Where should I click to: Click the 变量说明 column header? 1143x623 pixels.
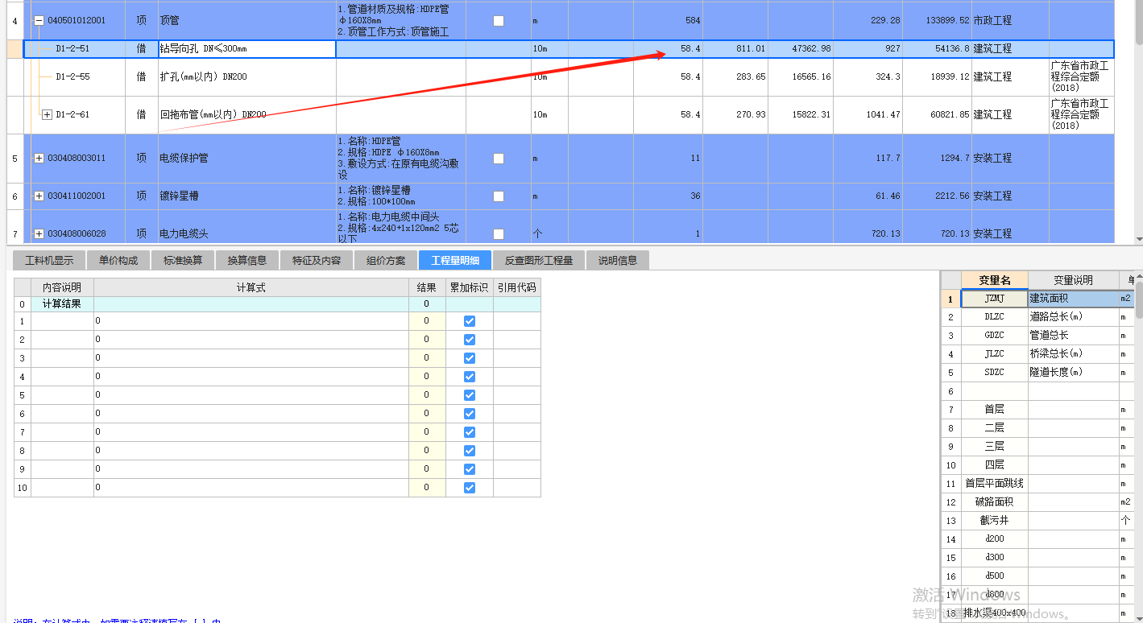[x=1074, y=280]
